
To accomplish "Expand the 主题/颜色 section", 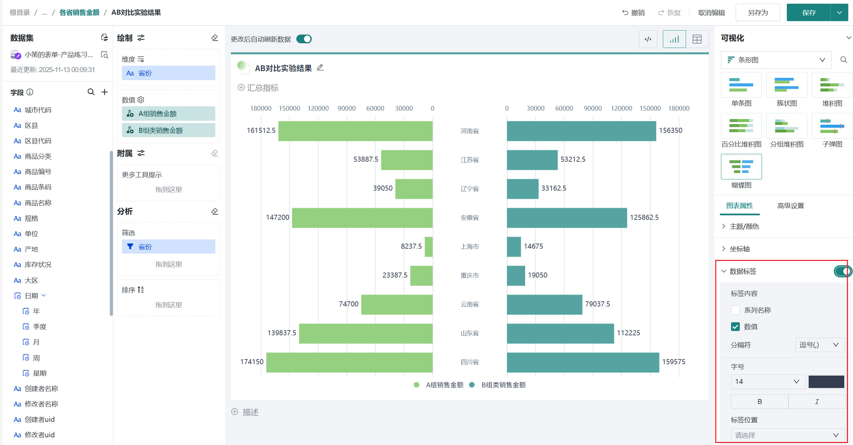I will [744, 226].
